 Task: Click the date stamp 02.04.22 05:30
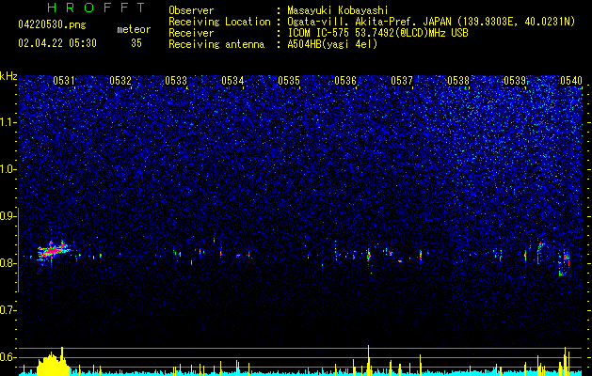[x=57, y=43]
